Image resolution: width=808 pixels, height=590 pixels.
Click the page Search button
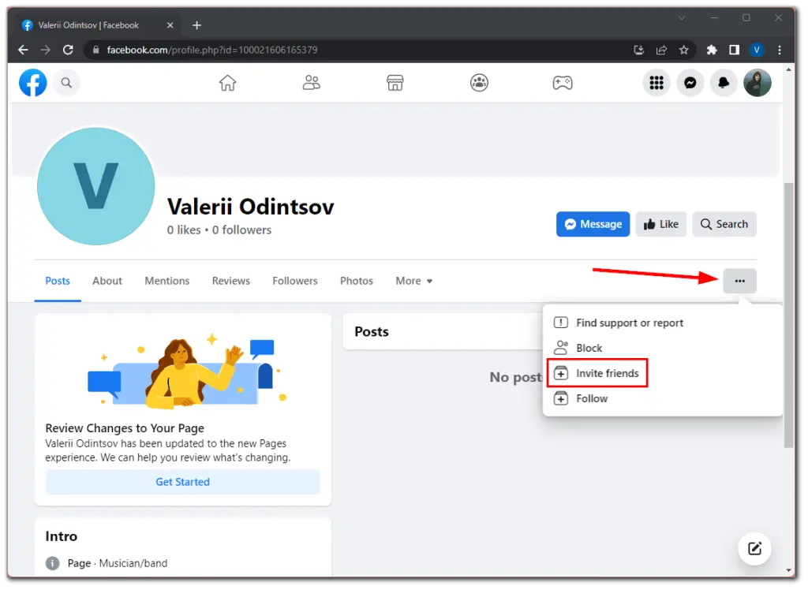724,224
